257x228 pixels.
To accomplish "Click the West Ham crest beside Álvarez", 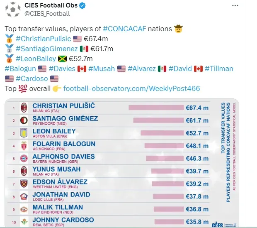I will click(x=24, y=184).
